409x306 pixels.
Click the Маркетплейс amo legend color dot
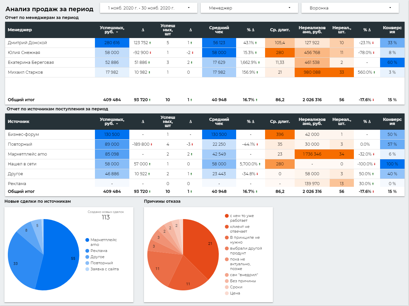[x=87, y=240]
